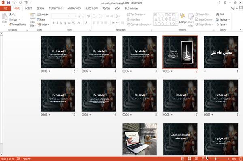The width and height of the screenshot is (243, 161).
Task: Click the Sign in link
Action: [234, 8]
